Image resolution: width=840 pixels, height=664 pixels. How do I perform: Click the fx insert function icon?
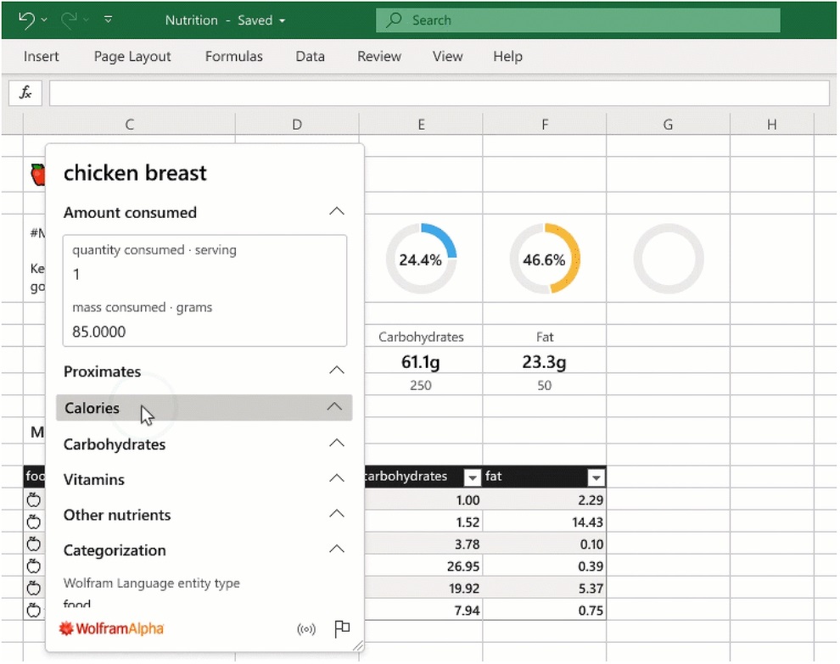pyautogui.click(x=25, y=92)
